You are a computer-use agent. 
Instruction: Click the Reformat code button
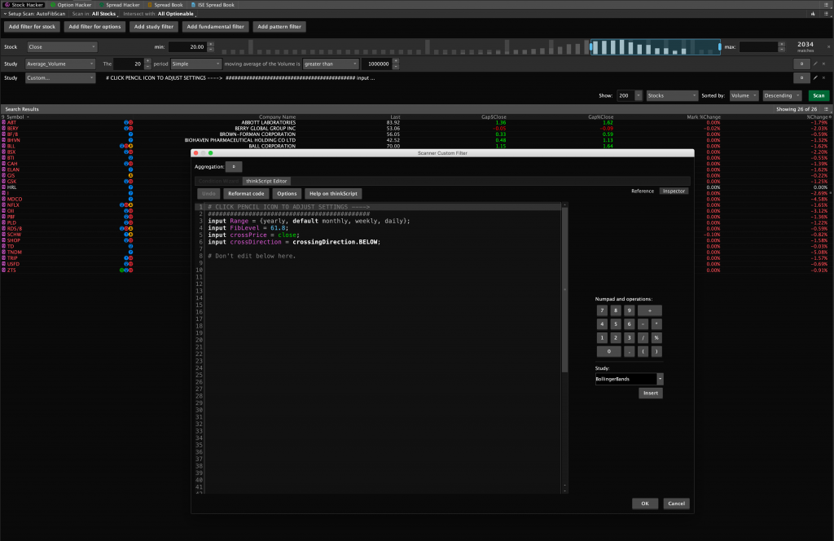[246, 194]
